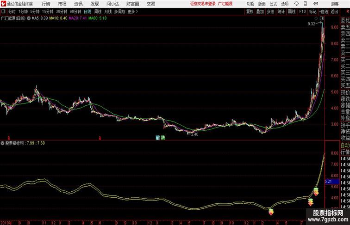Click the 跌 marker below chart
Screen dimensions: 350x225
[x=163, y=138]
